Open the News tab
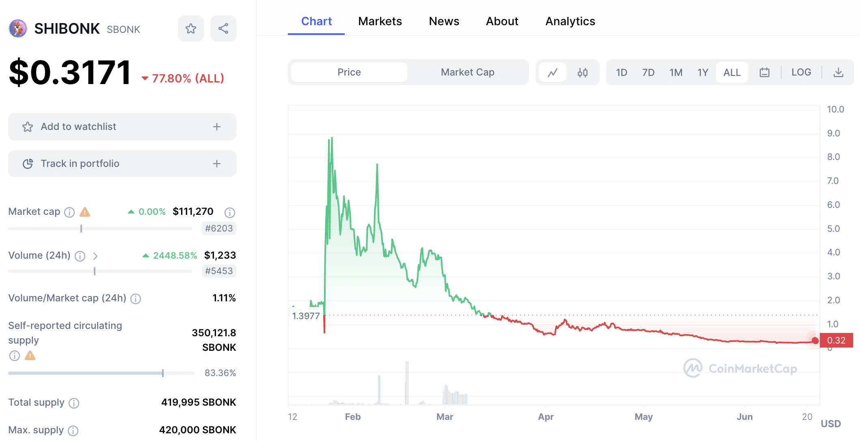This screenshot has height=441, width=860. tap(444, 21)
